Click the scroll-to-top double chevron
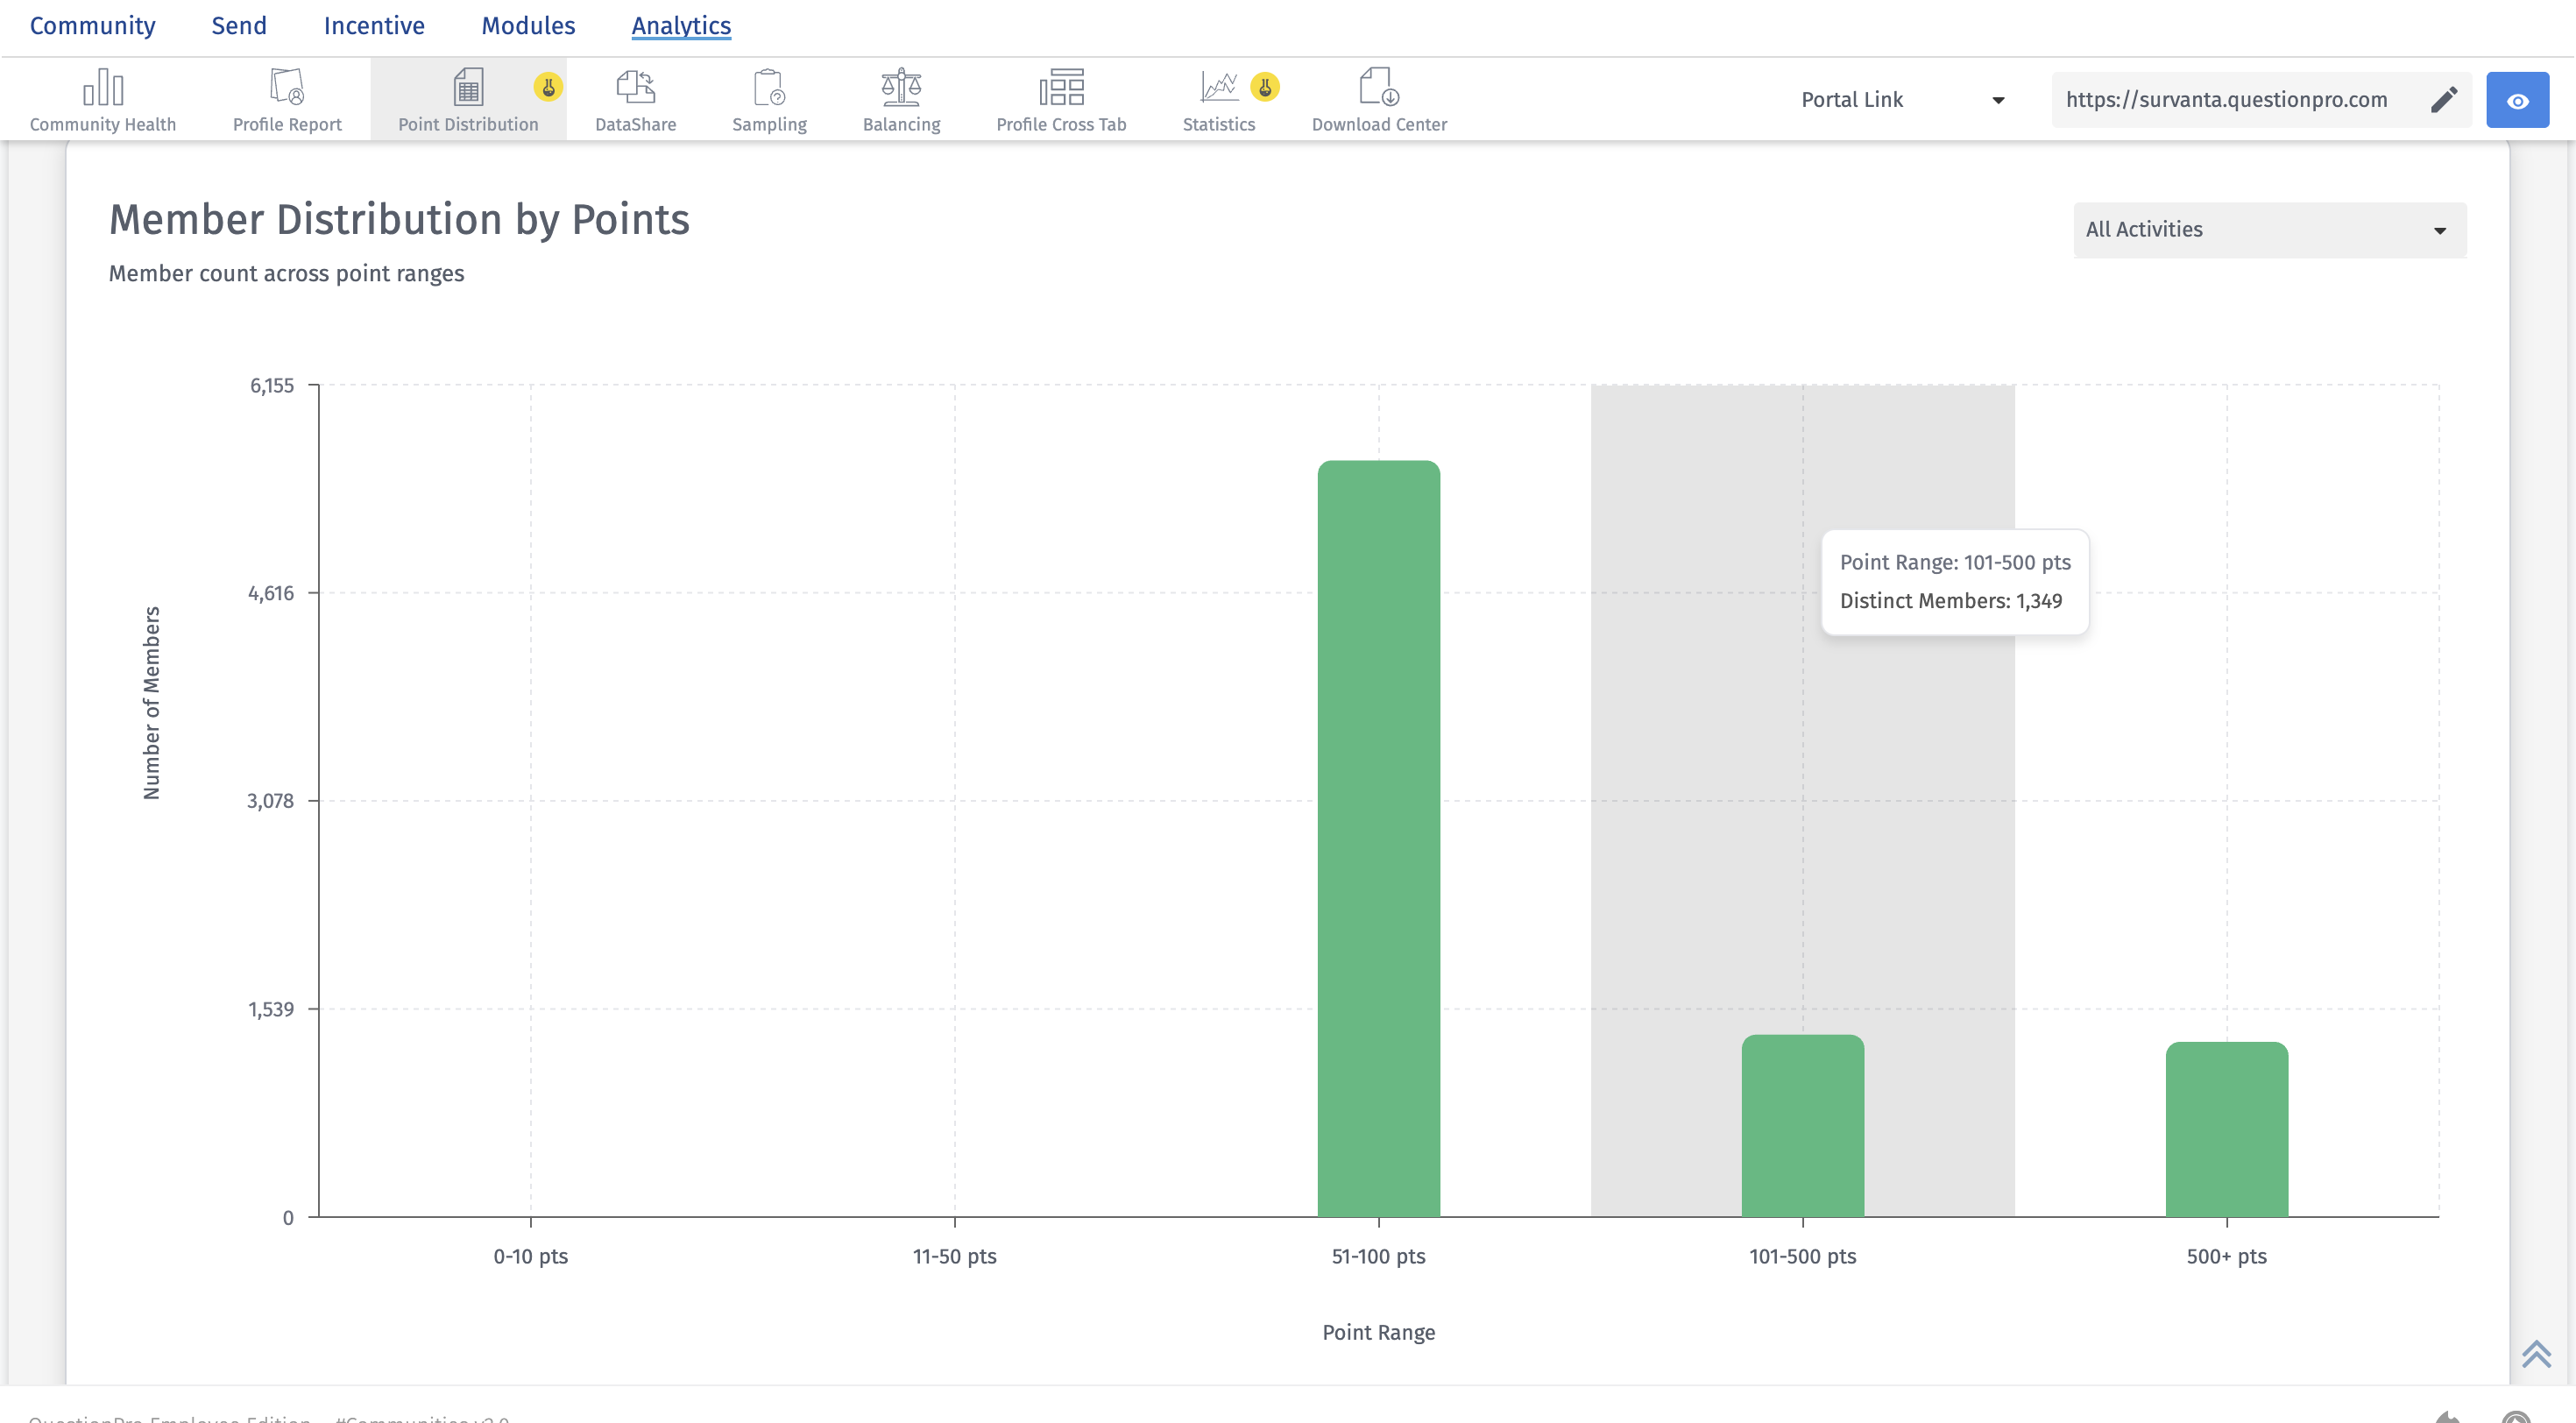Screen dimensions: 2576x1423 (x=2535, y=1353)
